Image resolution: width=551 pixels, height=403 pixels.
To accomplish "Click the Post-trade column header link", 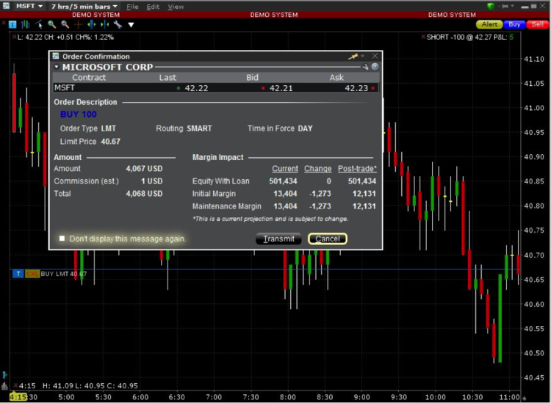I will [x=357, y=169].
